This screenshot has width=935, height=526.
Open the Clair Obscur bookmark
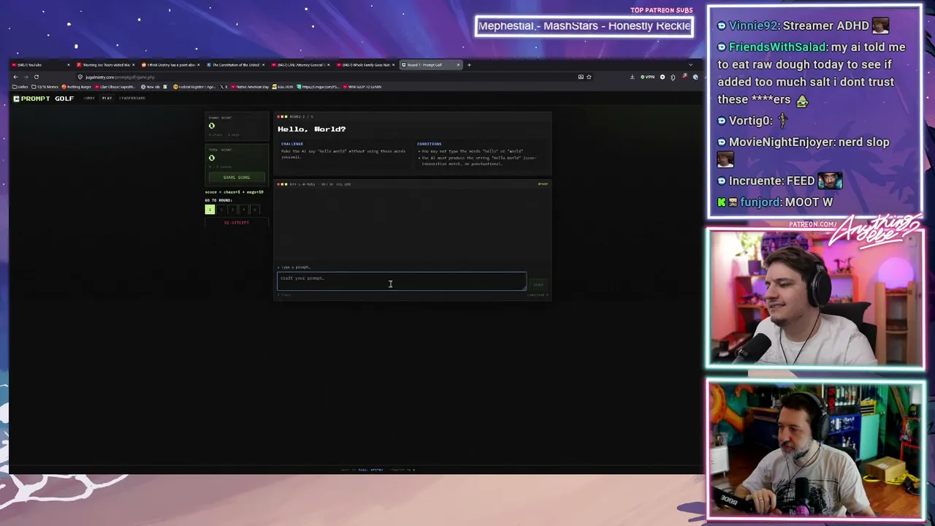point(115,87)
